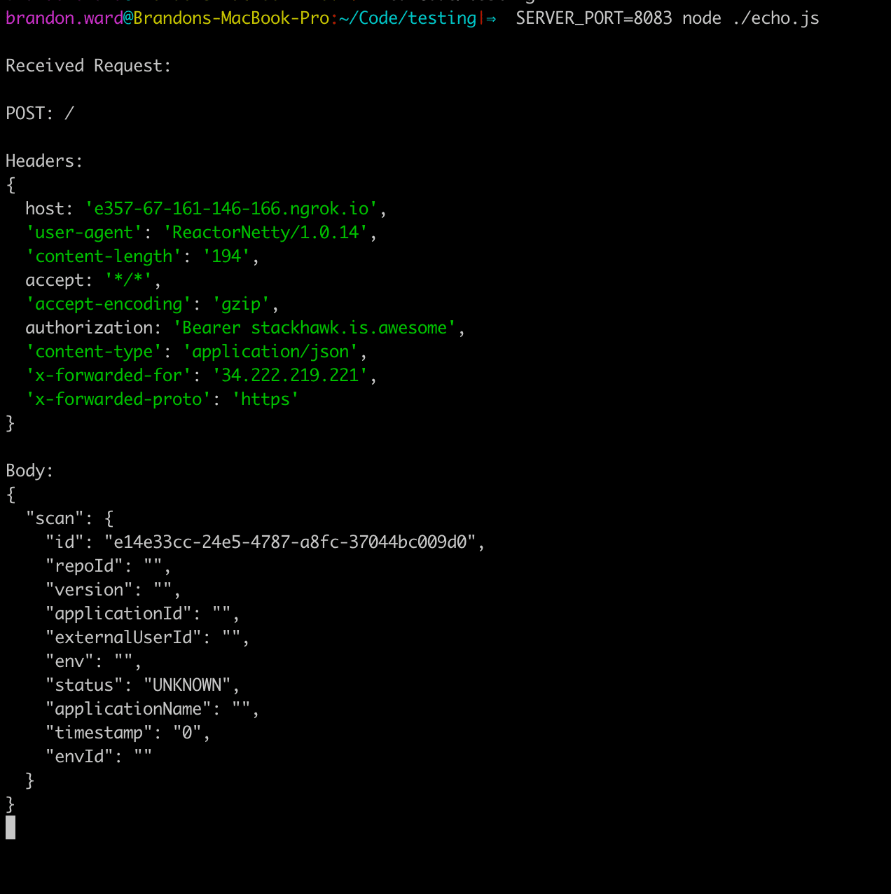Viewport: 891px width, 894px height.
Task: Click 'SERVER_PORT=8083' in the command
Action: (594, 18)
